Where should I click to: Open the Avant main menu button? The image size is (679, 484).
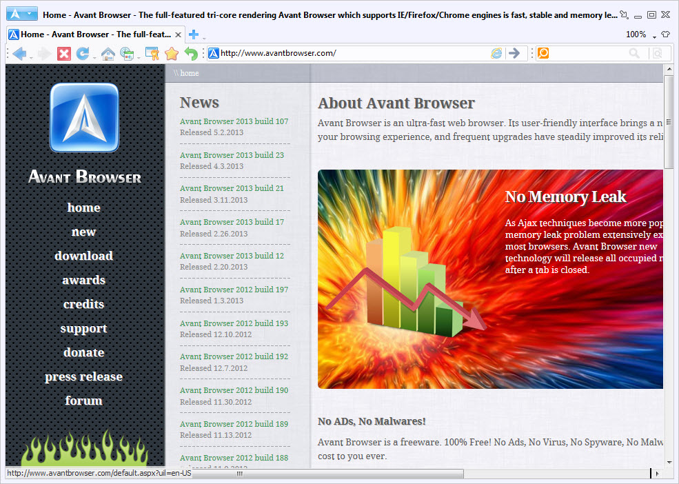pyautogui.click(x=21, y=14)
